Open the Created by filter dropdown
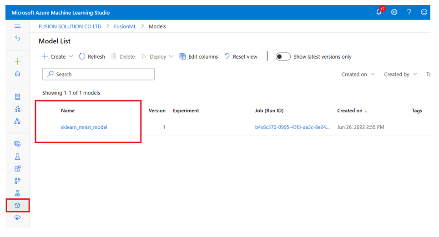Screen dimensions: 439x237 click(x=400, y=74)
